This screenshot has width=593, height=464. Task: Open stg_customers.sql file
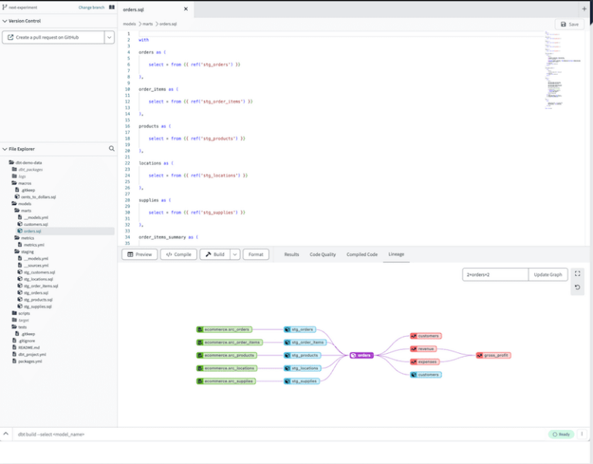pos(37,272)
